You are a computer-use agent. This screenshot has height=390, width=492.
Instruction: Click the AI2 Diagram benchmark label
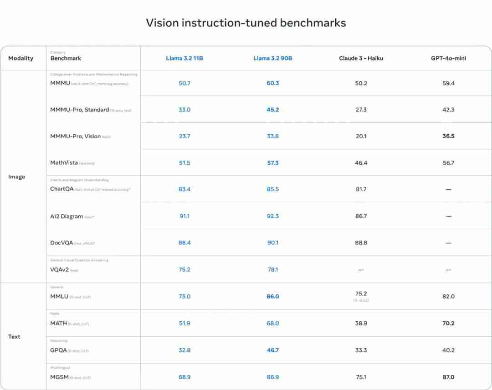pos(67,217)
